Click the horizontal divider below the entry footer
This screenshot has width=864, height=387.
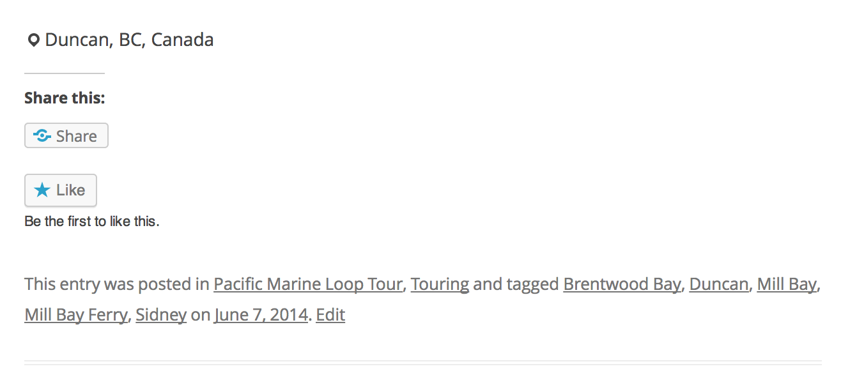pos(422,363)
